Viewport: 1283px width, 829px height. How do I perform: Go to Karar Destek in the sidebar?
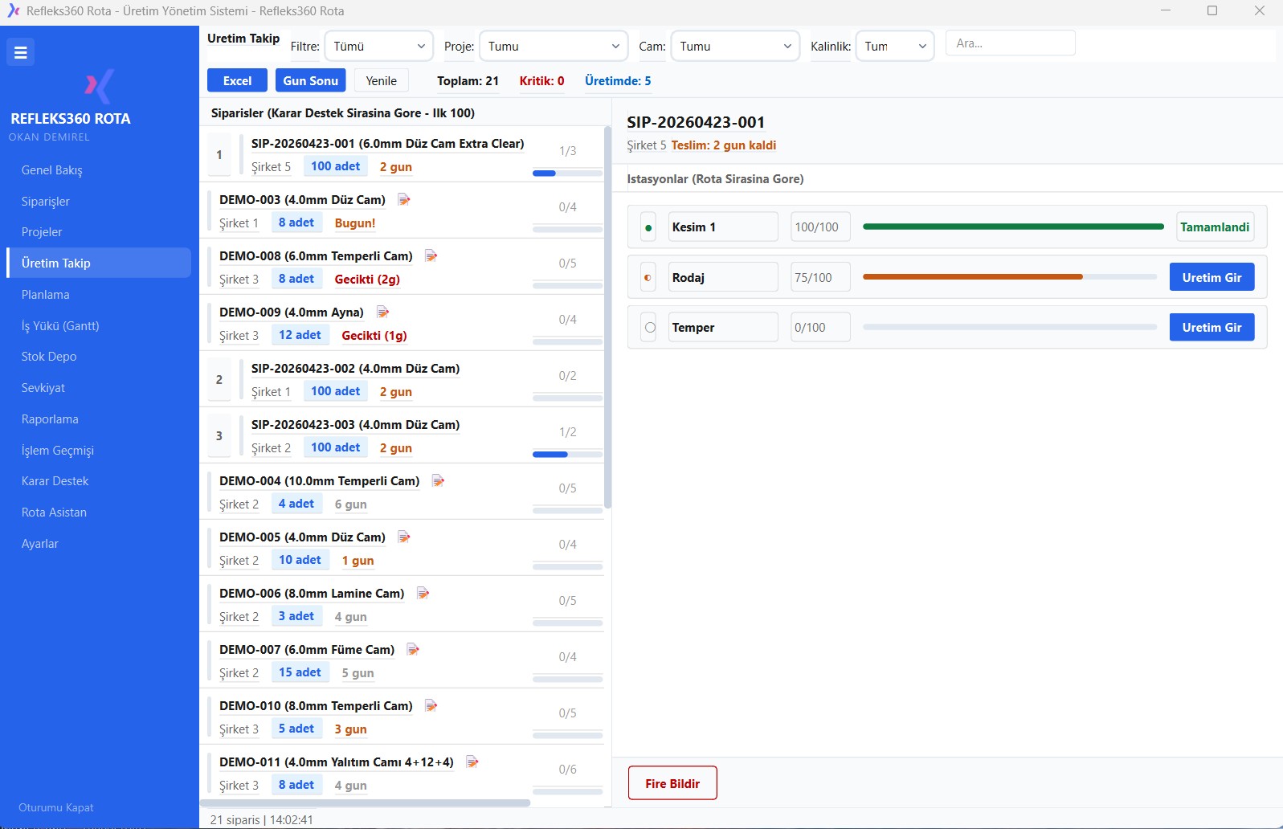pyautogui.click(x=55, y=481)
